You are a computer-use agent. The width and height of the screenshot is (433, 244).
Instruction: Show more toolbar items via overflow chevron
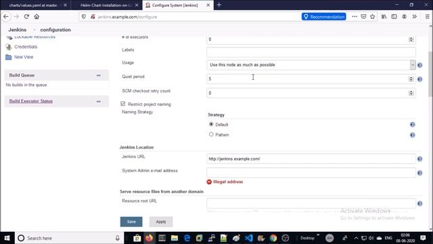(x=415, y=16)
